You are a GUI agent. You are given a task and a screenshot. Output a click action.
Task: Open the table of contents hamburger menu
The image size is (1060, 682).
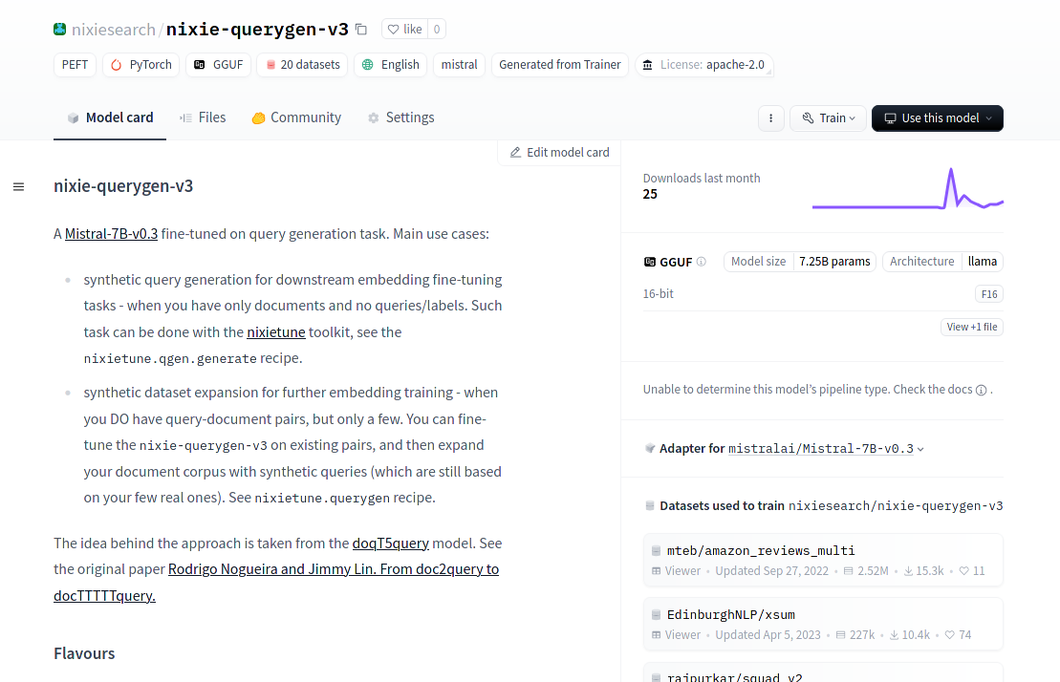tap(18, 186)
